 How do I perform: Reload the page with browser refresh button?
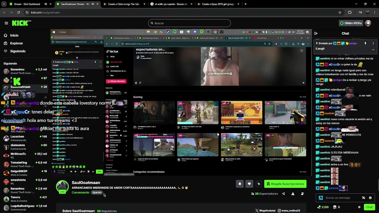[x=18, y=12]
